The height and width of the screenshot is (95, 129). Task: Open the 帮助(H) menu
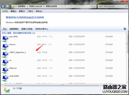[39, 11]
